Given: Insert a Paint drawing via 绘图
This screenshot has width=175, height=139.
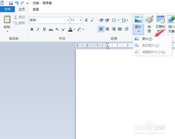Looking at the screenshot, I should pos(149,24).
